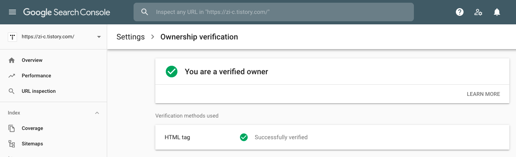This screenshot has height=157, width=516.
Task: Click the Coverage pages icon
Action: (x=12, y=128)
